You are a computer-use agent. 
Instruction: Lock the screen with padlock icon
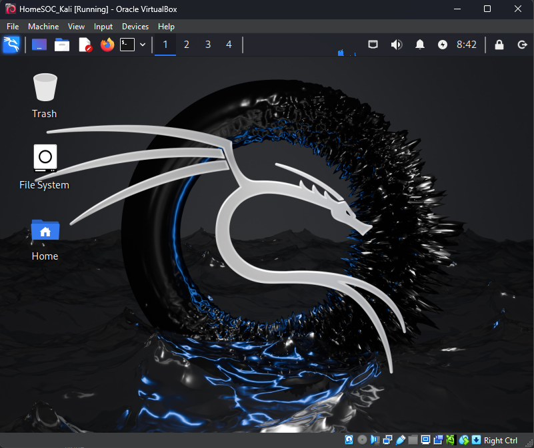coord(499,45)
